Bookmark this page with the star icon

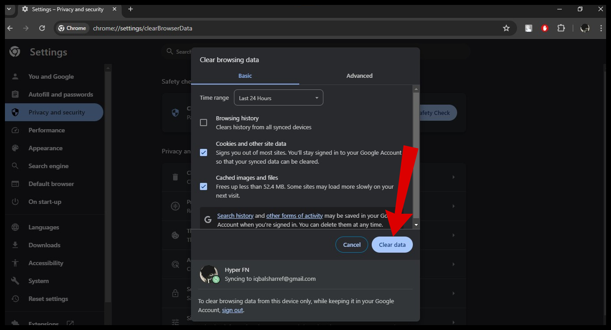pyautogui.click(x=506, y=28)
